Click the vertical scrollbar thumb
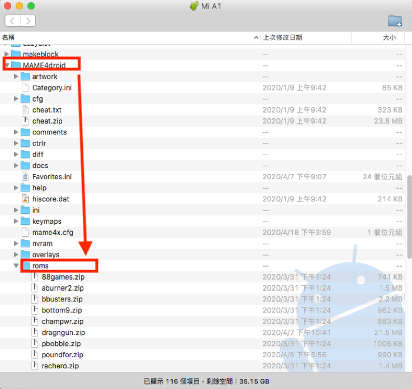Image resolution: width=412 pixels, height=389 pixels. [409, 217]
